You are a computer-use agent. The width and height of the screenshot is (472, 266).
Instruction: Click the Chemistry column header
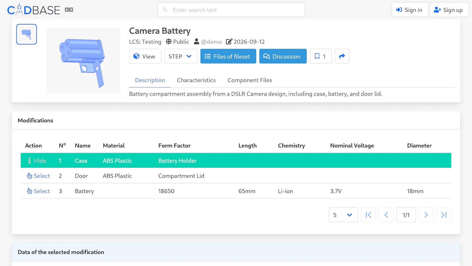click(291, 145)
